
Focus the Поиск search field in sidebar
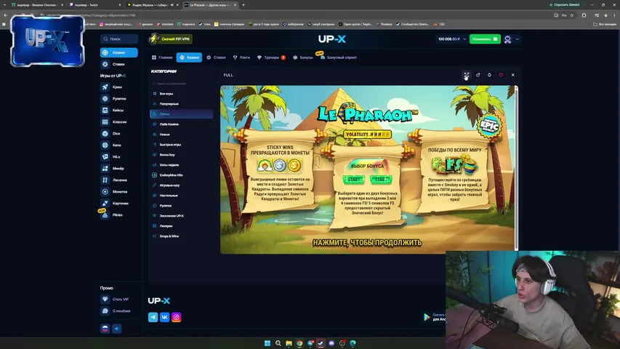pos(119,39)
